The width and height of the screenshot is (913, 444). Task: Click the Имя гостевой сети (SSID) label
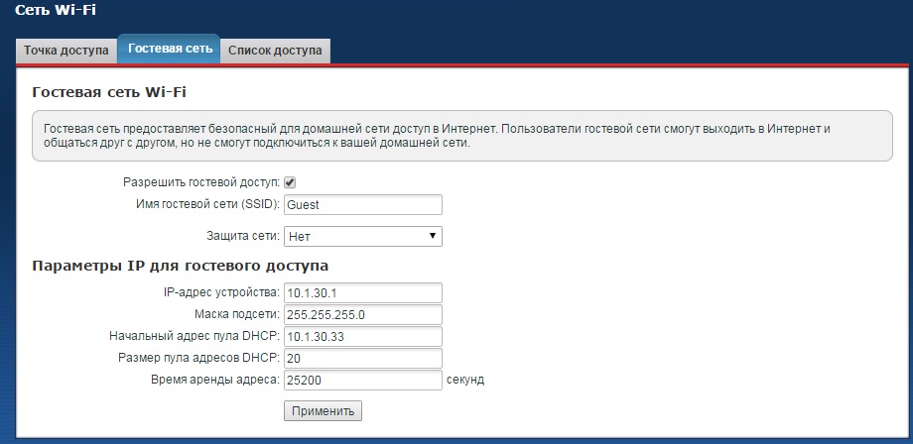coord(206,204)
